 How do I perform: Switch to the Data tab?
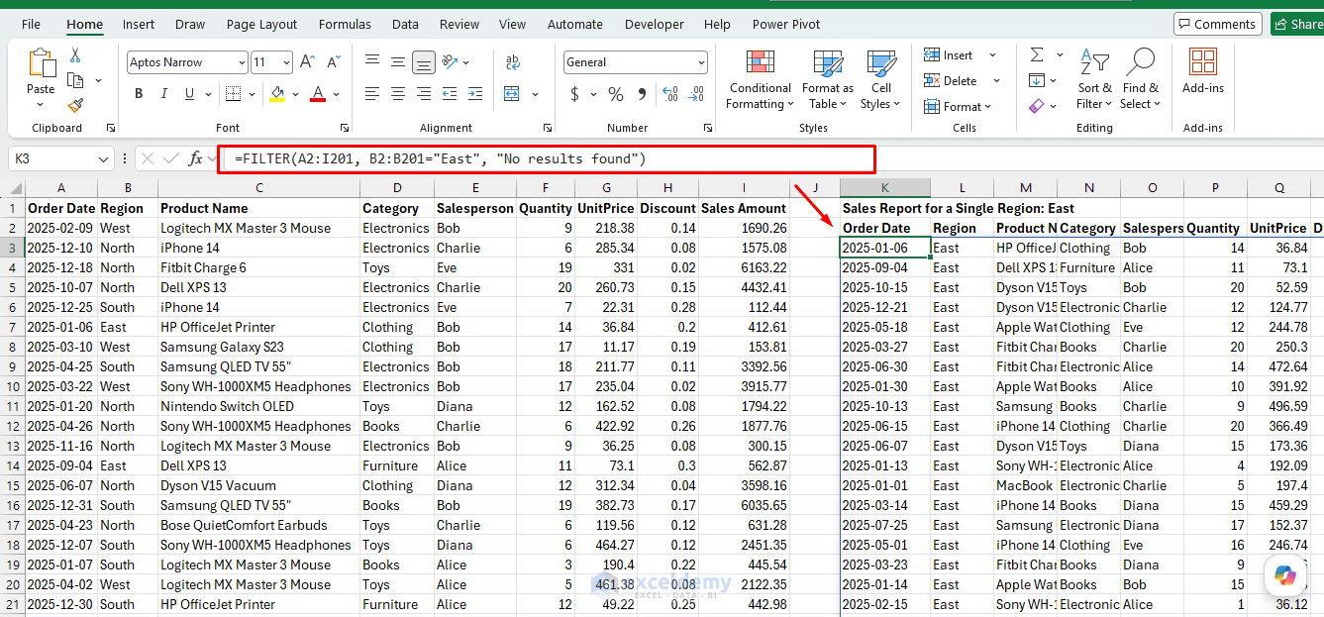pos(405,24)
